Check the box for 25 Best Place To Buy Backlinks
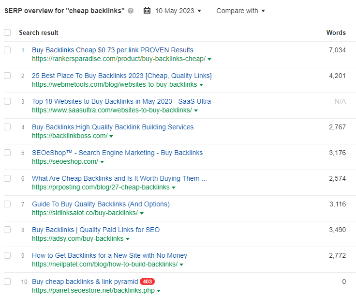The width and height of the screenshot is (356, 297). click(x=7, y=76)
